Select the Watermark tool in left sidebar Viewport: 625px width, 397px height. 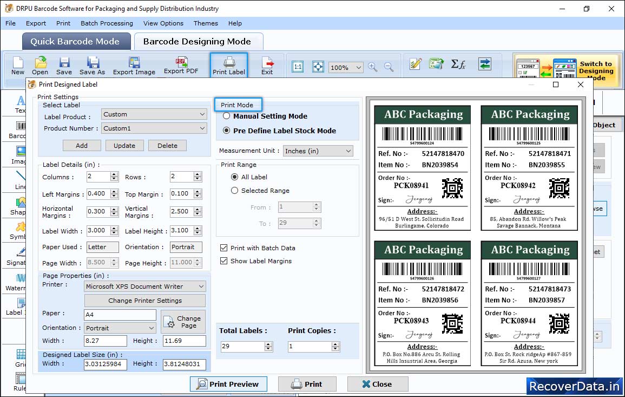click(16, 283)
